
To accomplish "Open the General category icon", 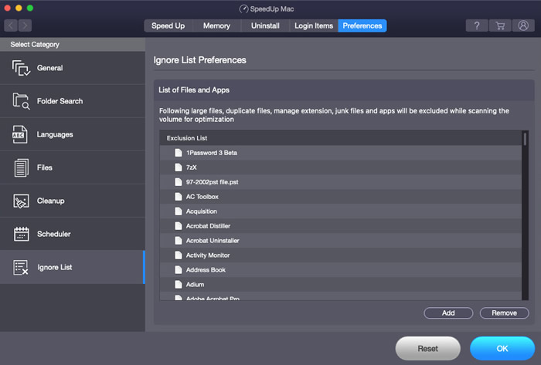I will click(21, 68).
